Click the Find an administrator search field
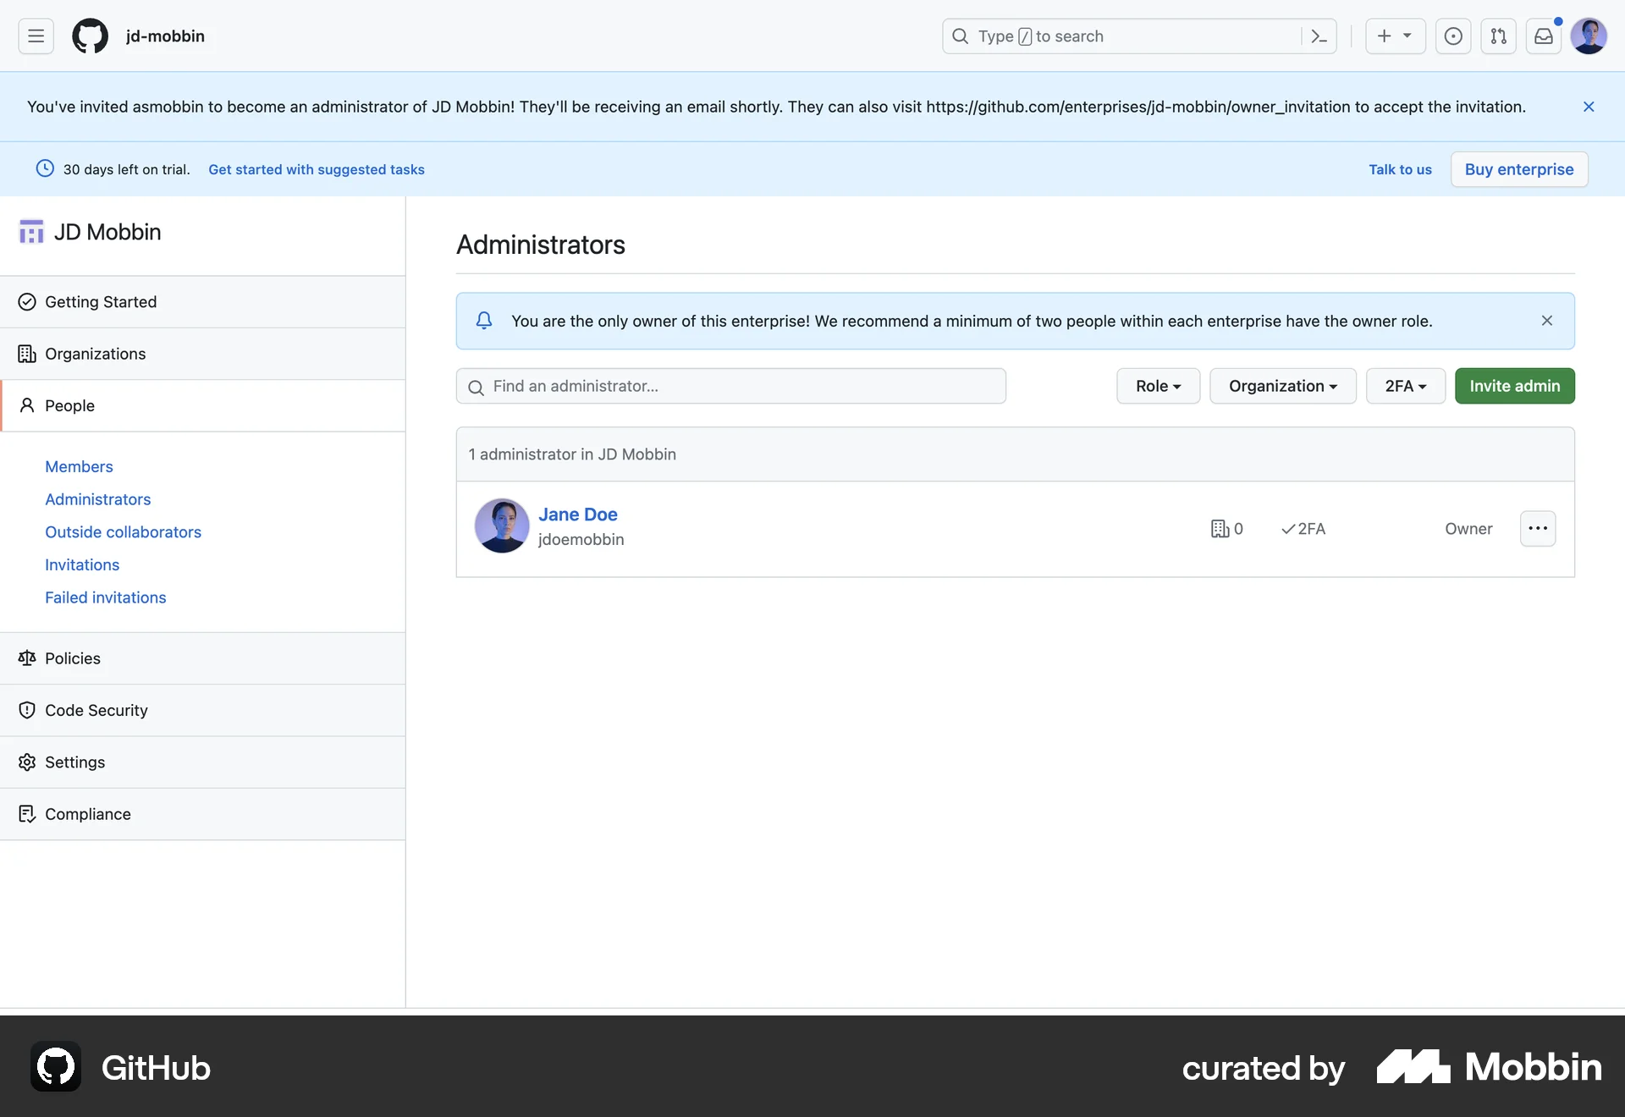1625x1117 pixels. coord(730,386)
